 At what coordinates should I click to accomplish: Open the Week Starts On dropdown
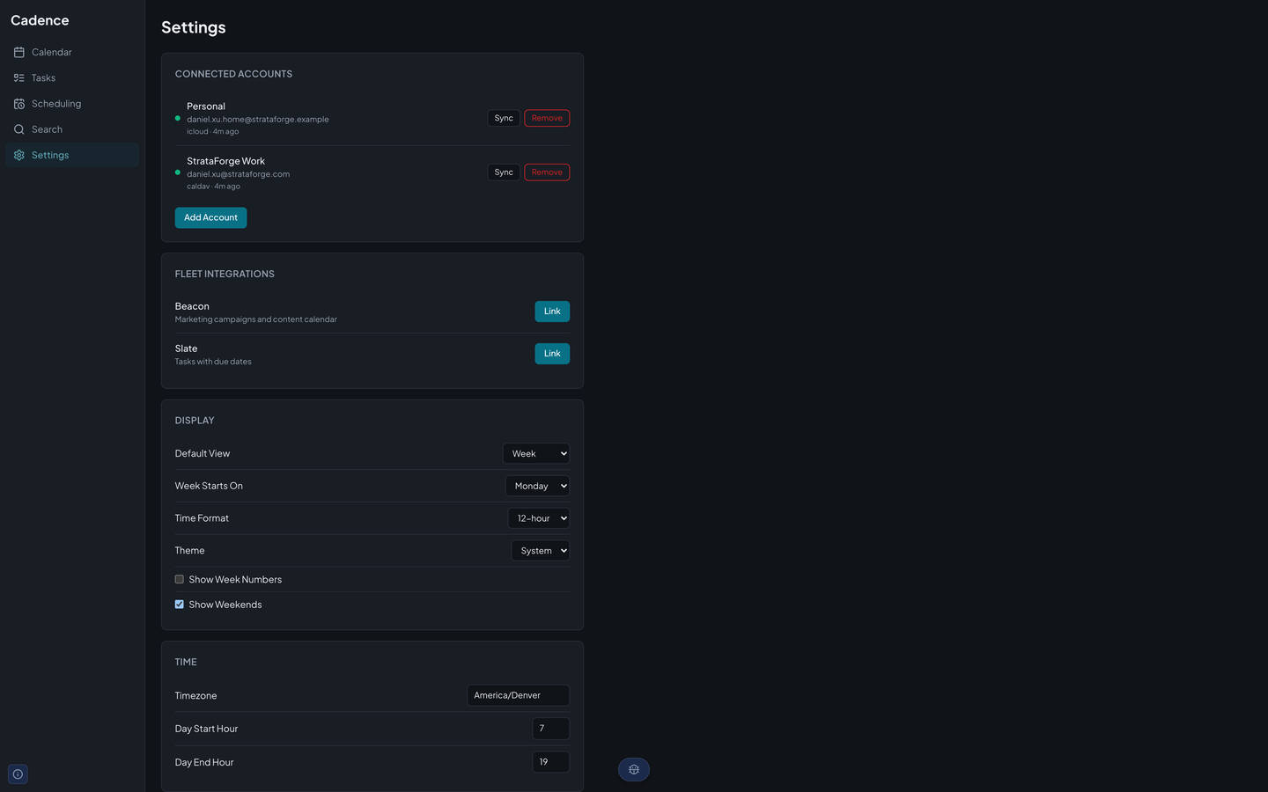537,486
